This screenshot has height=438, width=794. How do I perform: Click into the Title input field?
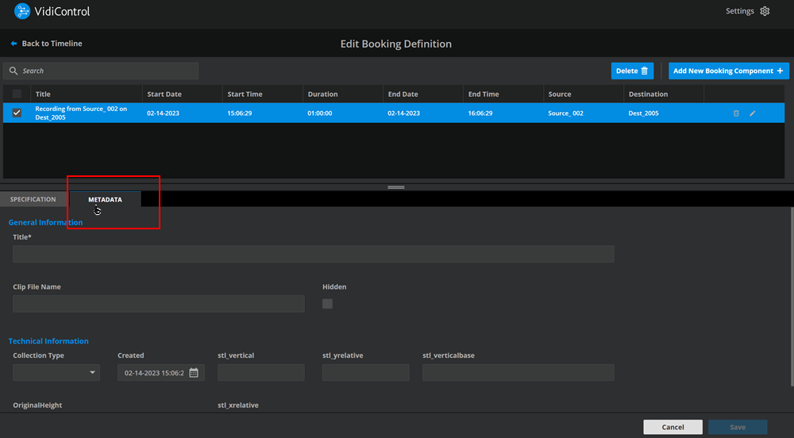tap(313, 254)
